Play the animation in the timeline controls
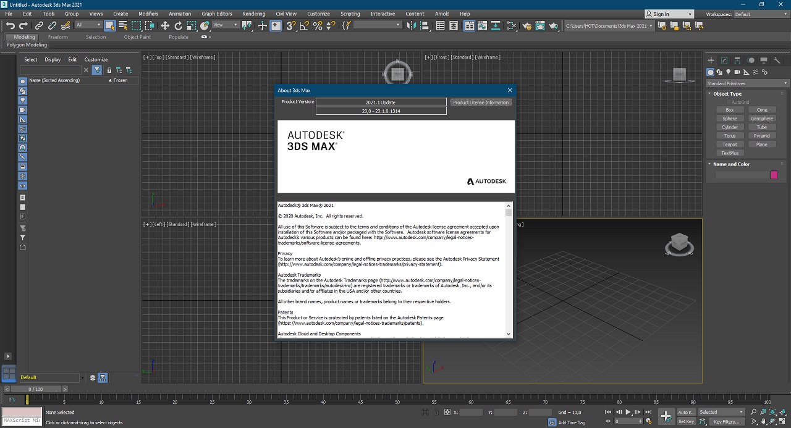This screenshot has height=428, width=791. pos(628,412)
